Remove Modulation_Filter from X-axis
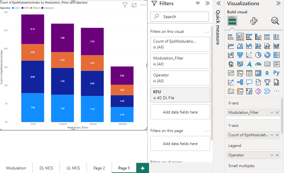 (x=277, y=113)
